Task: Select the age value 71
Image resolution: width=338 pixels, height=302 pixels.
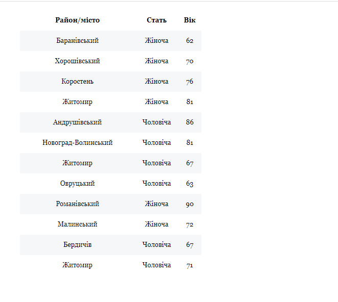Action: pyautogui.click(x=190, y=265)
